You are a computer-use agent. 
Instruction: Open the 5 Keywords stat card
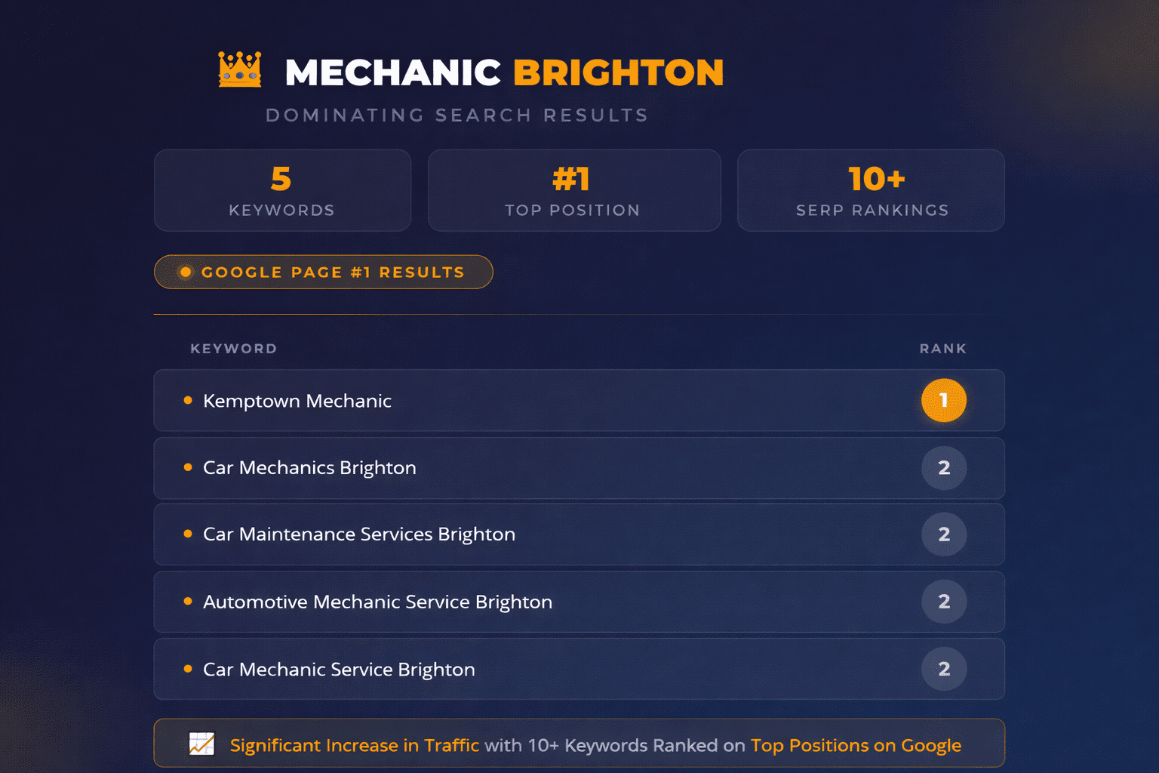[x=282, y=190]
